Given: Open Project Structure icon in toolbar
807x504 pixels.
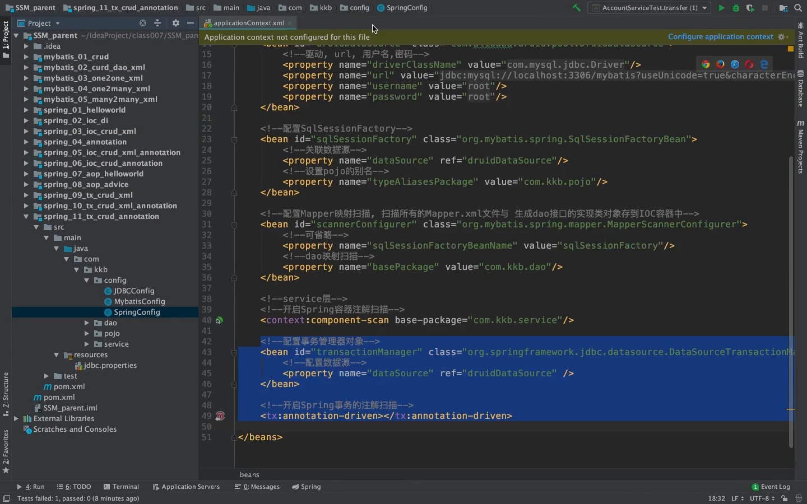Looking at the screenshot, I should (783, 8).
